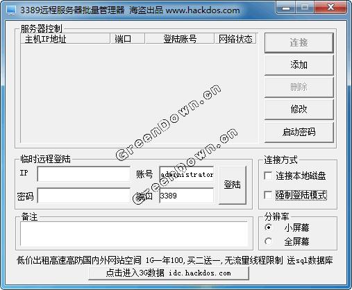Click the 修改 (Modify) button
Image resolution: width=352 pixels, height=290 pixels.
299,110
